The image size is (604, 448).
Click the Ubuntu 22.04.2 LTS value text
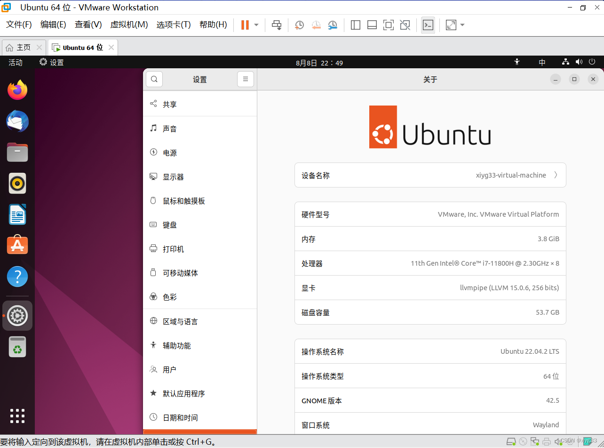click(530, 351)
